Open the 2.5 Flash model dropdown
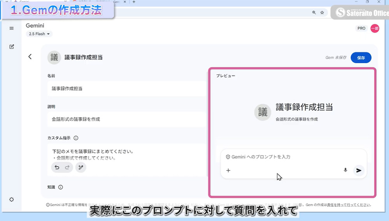Screen dimensions: 389x221 (x=39, y=34)
